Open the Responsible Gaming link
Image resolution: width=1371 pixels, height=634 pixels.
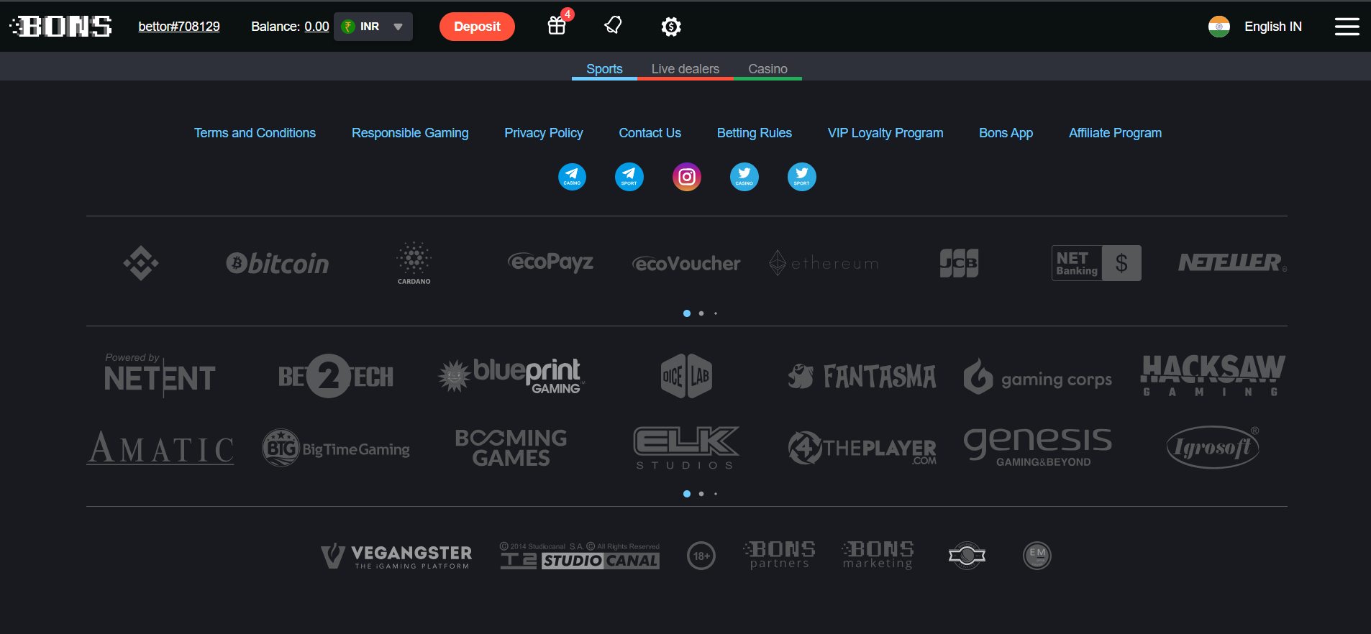click(x=410, y=133)
